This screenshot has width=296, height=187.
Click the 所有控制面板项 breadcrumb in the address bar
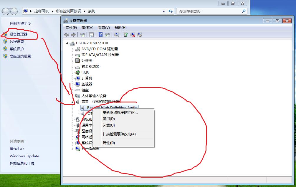[68, 11]
